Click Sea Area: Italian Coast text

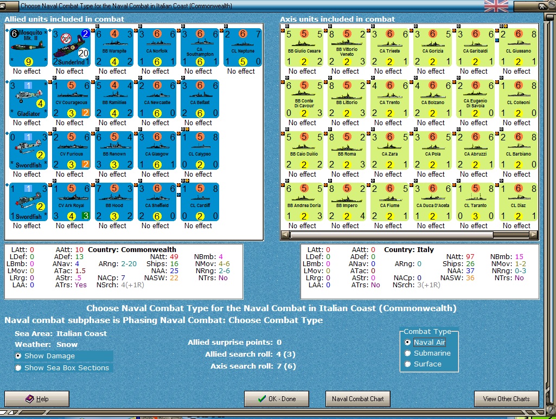(x=61, y=334)
